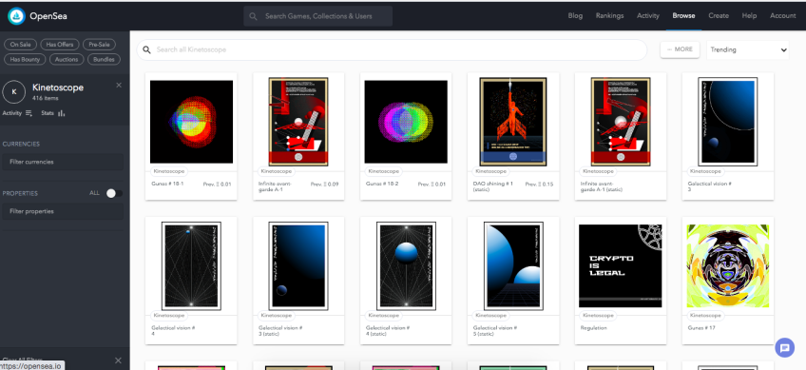Open the chat bubble support widget
Screen dimensions: 806x370
coord(784,347)
